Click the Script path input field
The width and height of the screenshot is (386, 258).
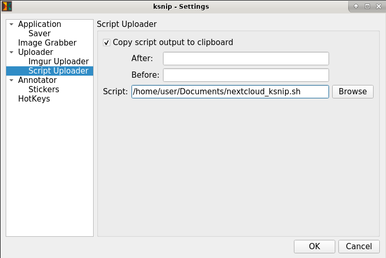[x=230, y=92]
